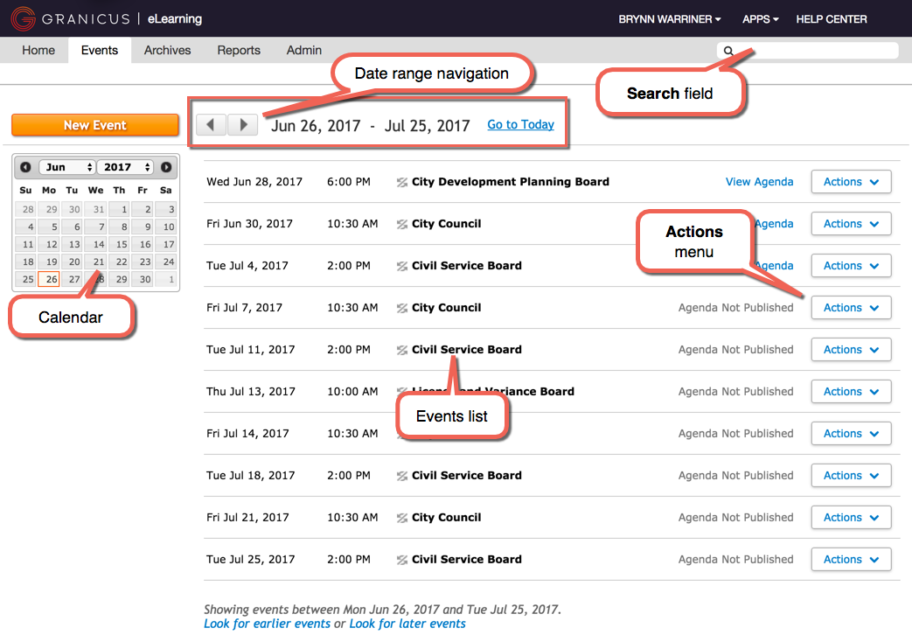
Task: Go to previous date range arrow
Action: click(x=211, y=125)
